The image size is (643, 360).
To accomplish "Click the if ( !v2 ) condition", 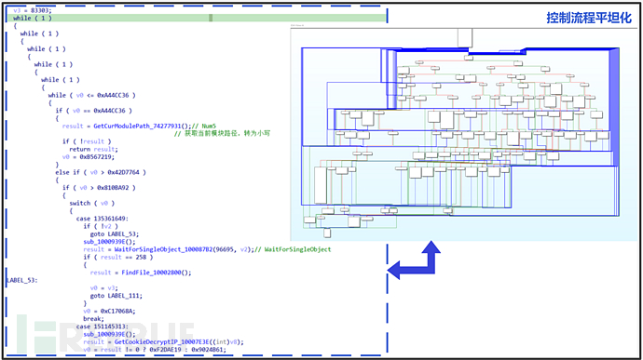I will (101, 226).
